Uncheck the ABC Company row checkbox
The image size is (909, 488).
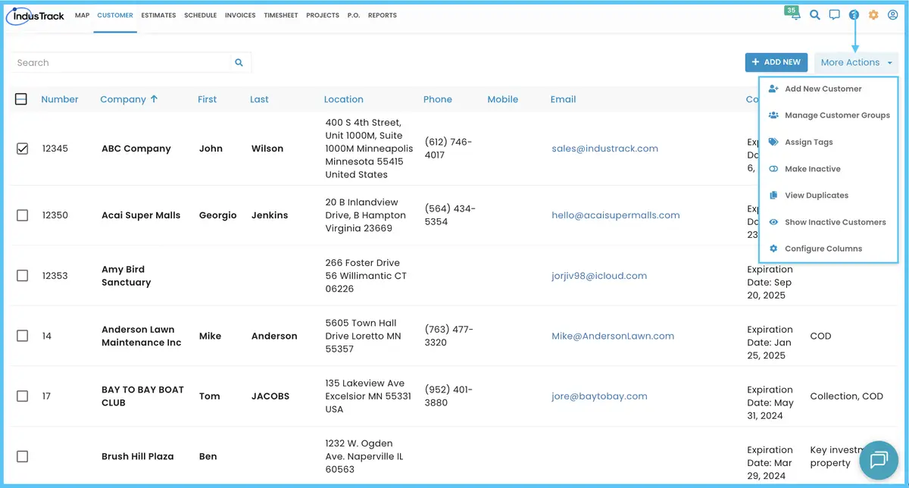22,149
